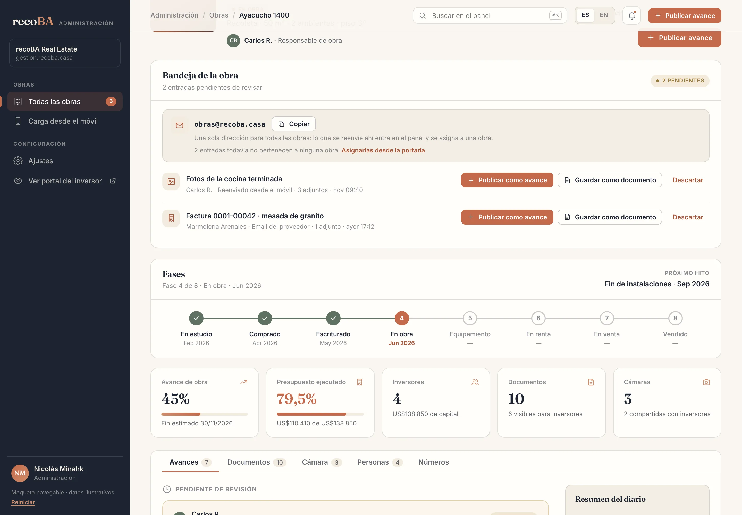Screen dimensions: 742x515
Task: Open the Números tab
Action: pyautogui.click(x=433, y=462)
